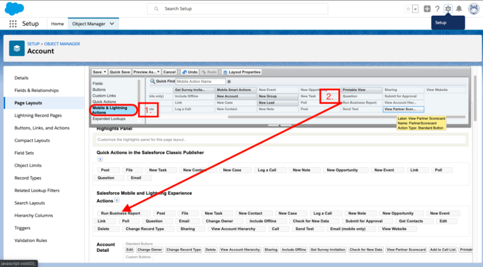
Task: Select Quick Actions in the palette list
Action: tap(104, 102)
